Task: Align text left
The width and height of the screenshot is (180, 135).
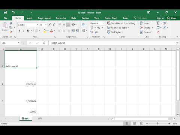Action: coord(60,31)
